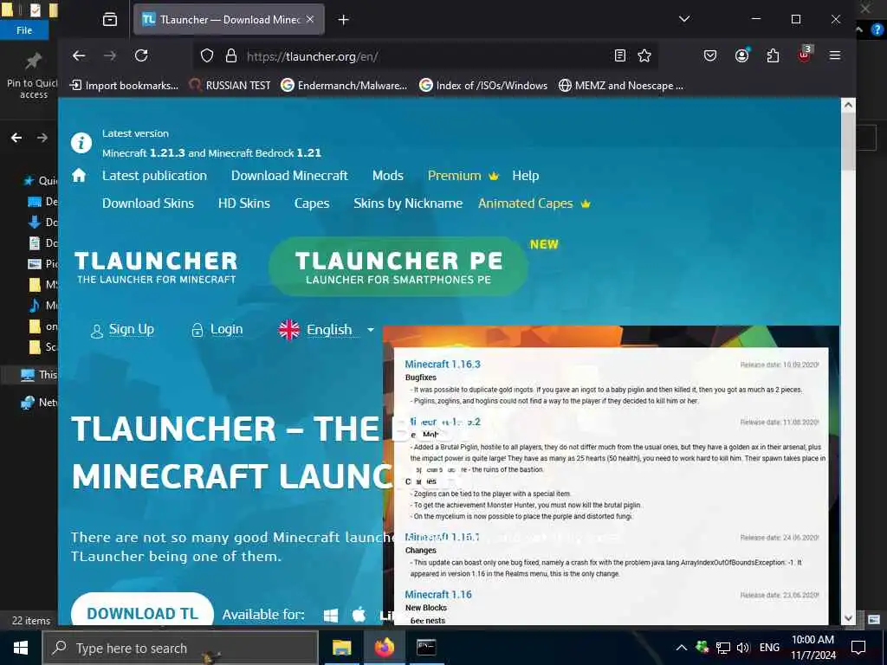Viewport: 887px width, 665px height.
Task: Open Save to Pocket icon
Action: [x=710, y=55]
